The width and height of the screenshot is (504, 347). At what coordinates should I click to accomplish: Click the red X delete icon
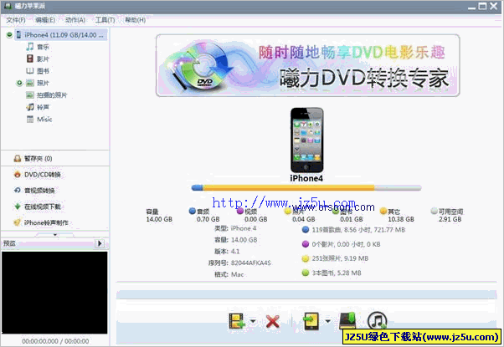273,321
